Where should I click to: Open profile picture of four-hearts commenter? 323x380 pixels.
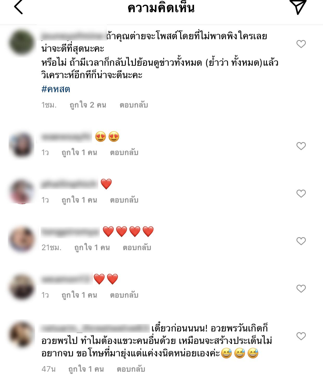22,239
